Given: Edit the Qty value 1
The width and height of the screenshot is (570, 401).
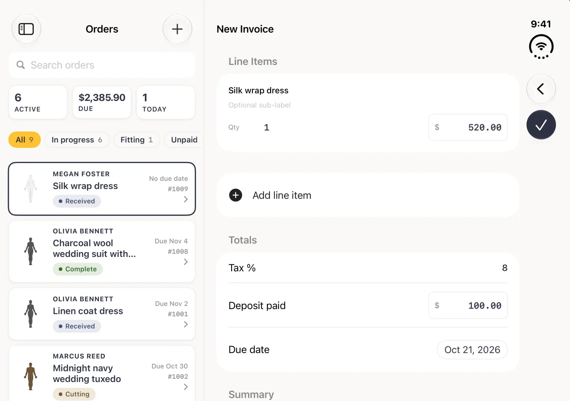Looking at the screenshot, I should (266, 127).
